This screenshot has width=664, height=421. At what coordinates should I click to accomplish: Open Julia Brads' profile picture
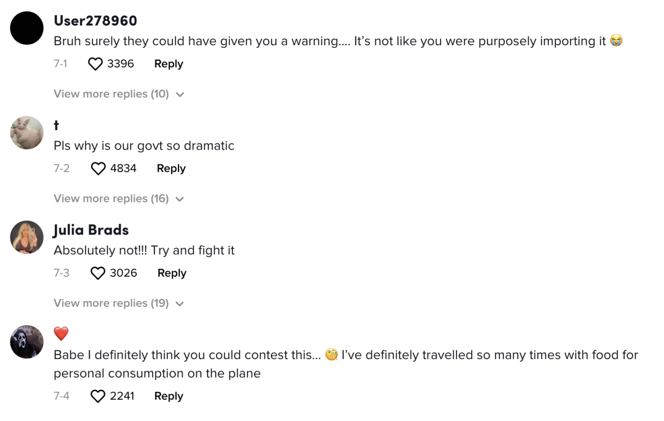tap(27, 237)
